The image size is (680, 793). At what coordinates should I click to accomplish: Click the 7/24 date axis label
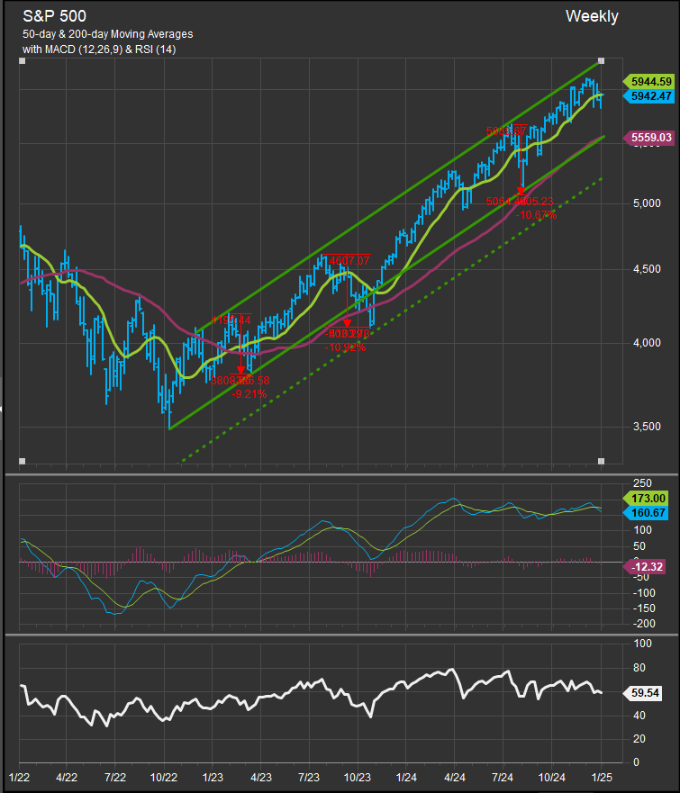503,777
